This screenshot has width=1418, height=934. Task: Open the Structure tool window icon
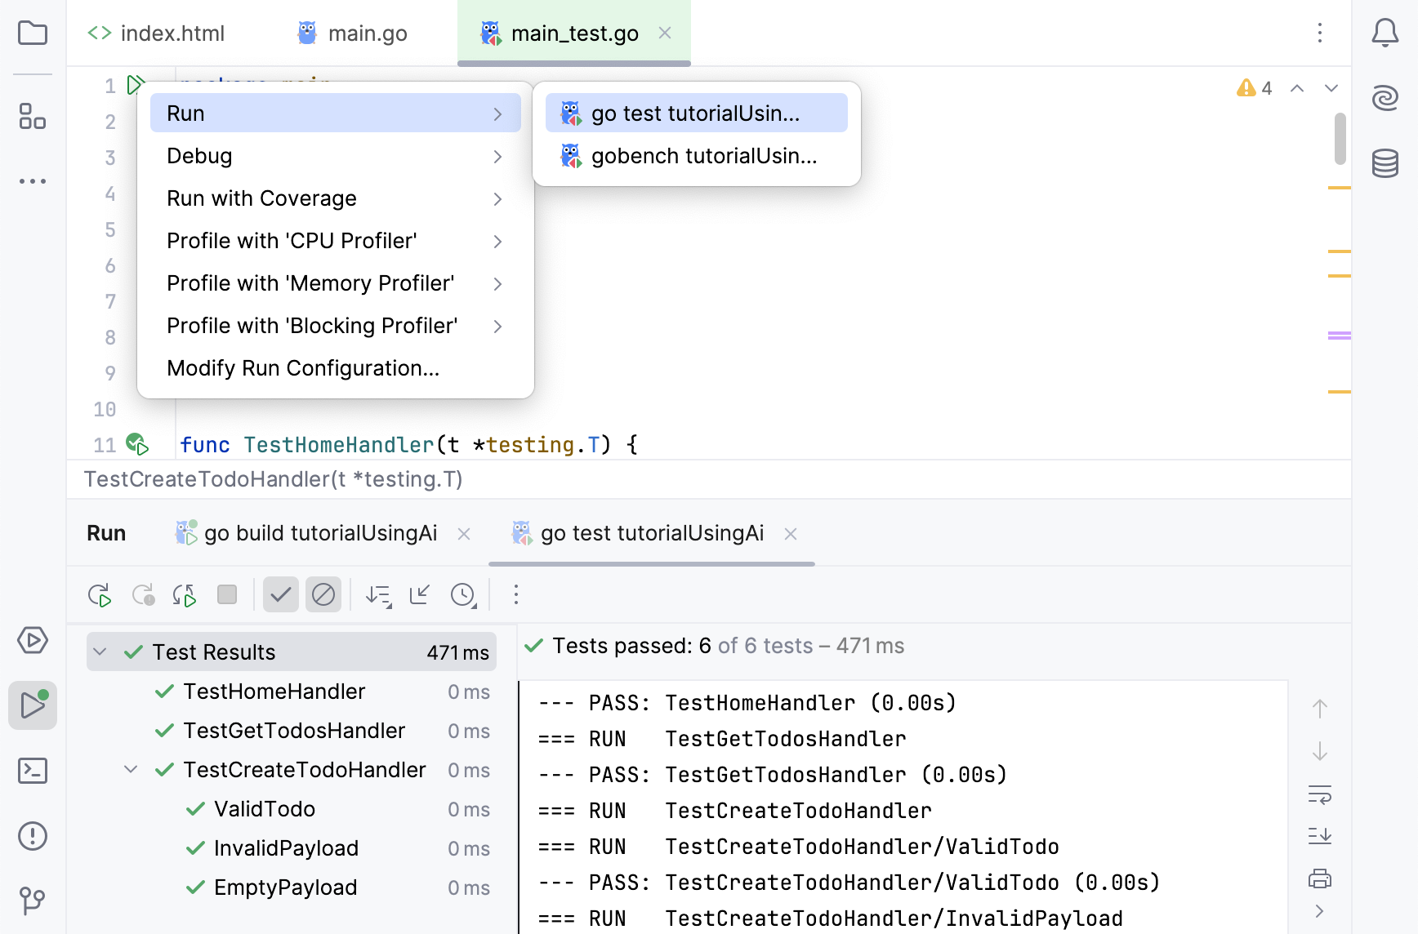tap(33, 116)
